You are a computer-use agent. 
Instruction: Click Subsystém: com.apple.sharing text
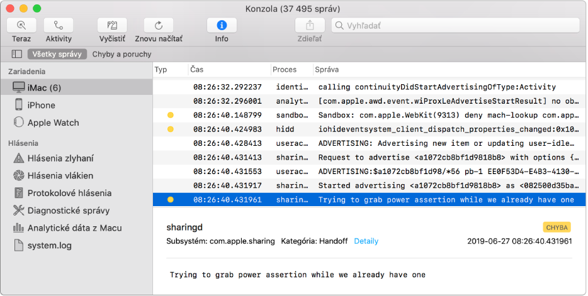(220, 241)
